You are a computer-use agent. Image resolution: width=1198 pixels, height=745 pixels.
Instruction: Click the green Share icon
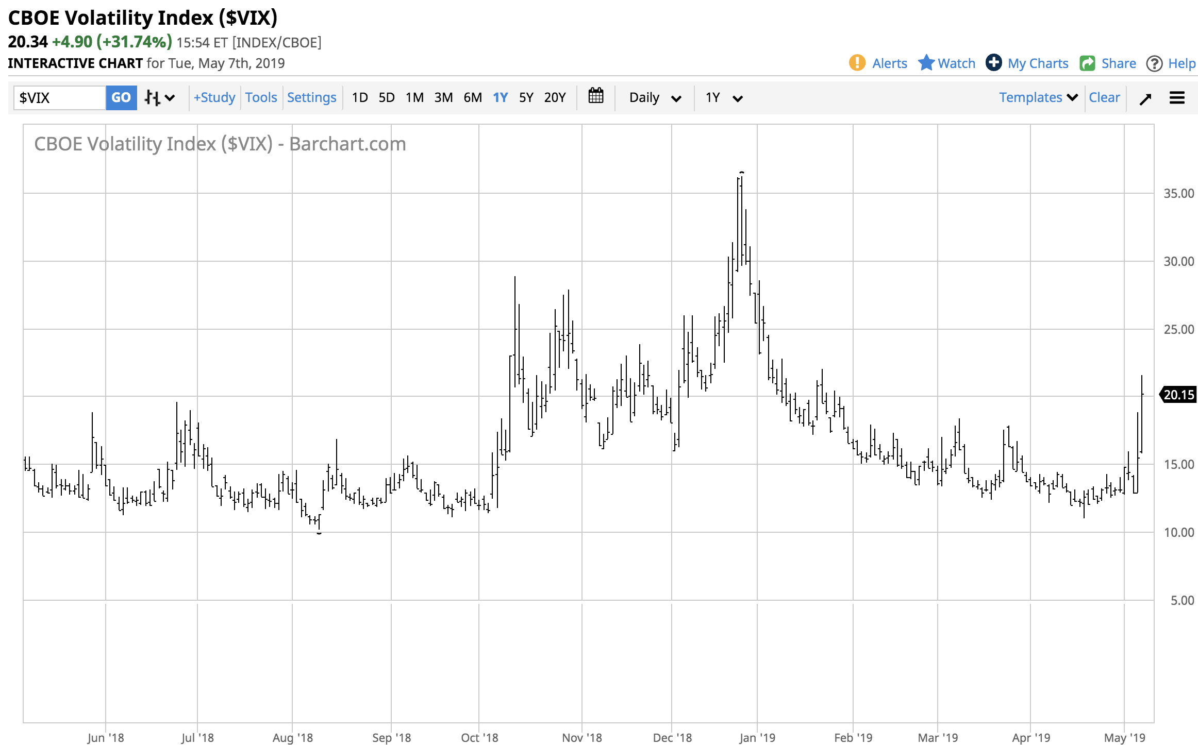click(1088, 63)
